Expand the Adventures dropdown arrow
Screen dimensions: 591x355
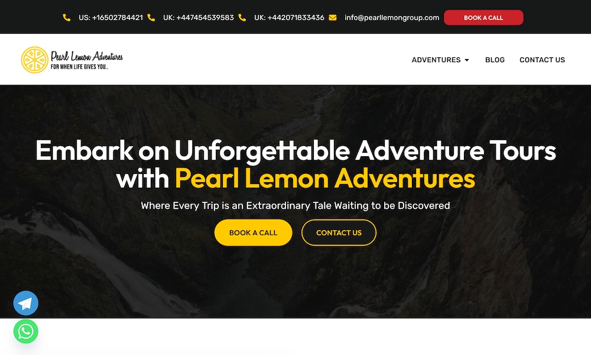(467, 60)
